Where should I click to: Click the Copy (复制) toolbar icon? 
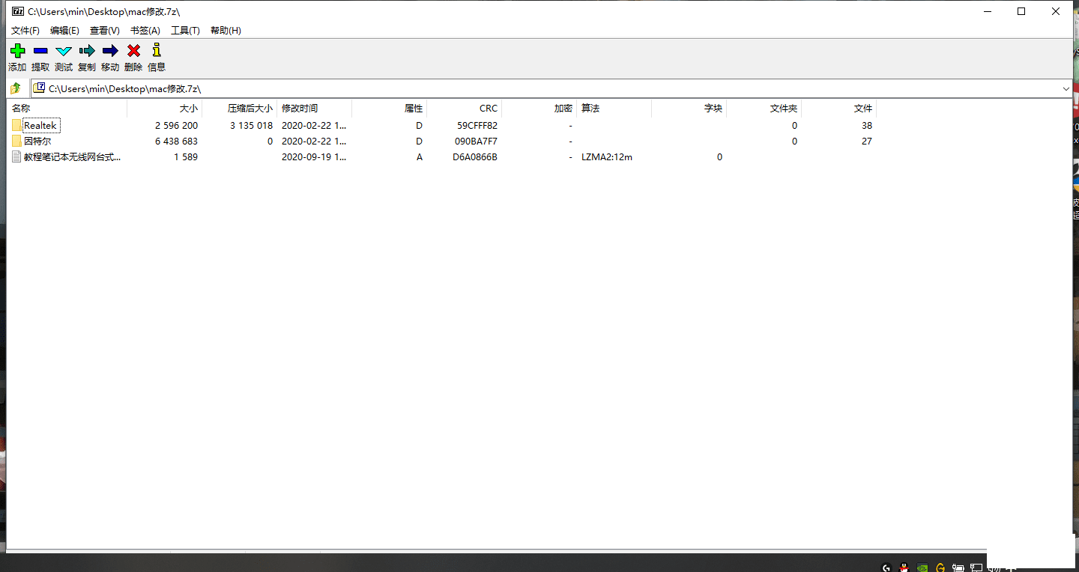(87, 51)
